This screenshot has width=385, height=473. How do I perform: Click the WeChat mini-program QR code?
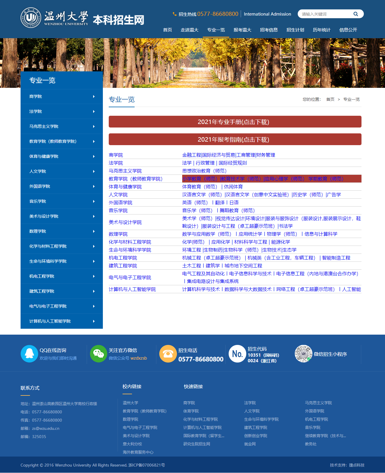coord(303,354)
